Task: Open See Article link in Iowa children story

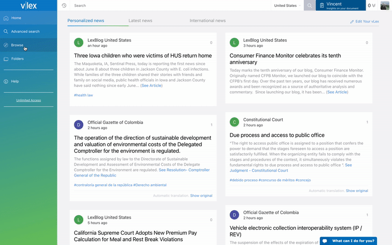Action: (151, 85)
